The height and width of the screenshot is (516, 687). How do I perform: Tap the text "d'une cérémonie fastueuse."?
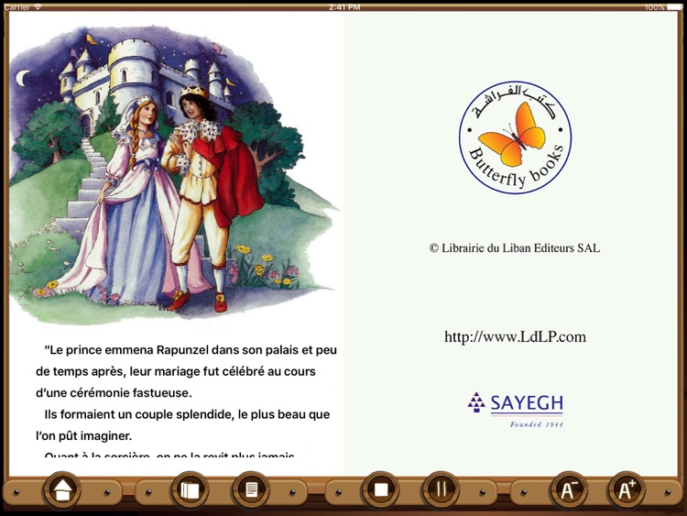click(114, 393)
